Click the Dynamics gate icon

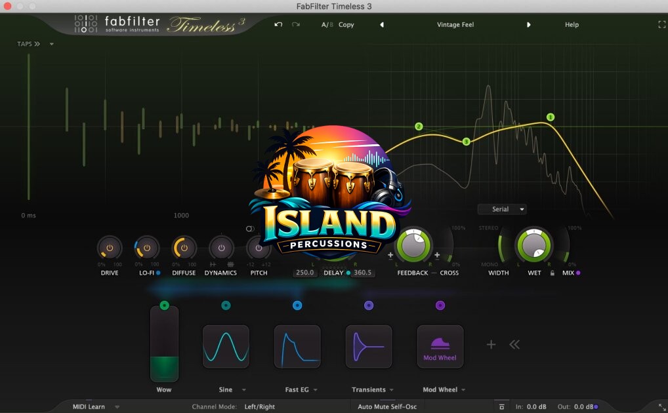[x=213, y=264]
